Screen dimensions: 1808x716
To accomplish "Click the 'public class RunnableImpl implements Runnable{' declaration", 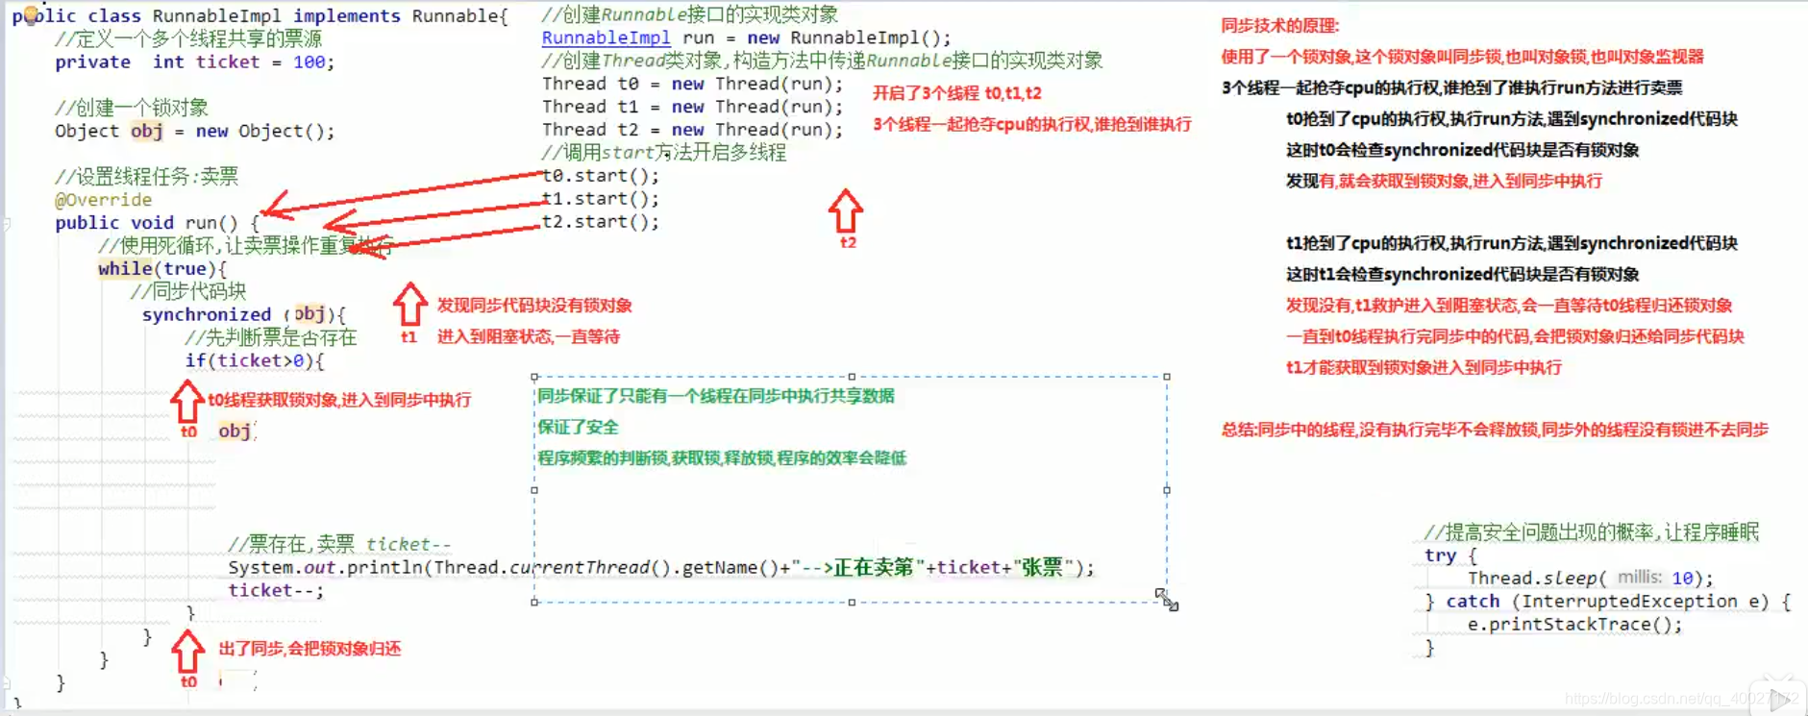I will [x=260, y=15].
